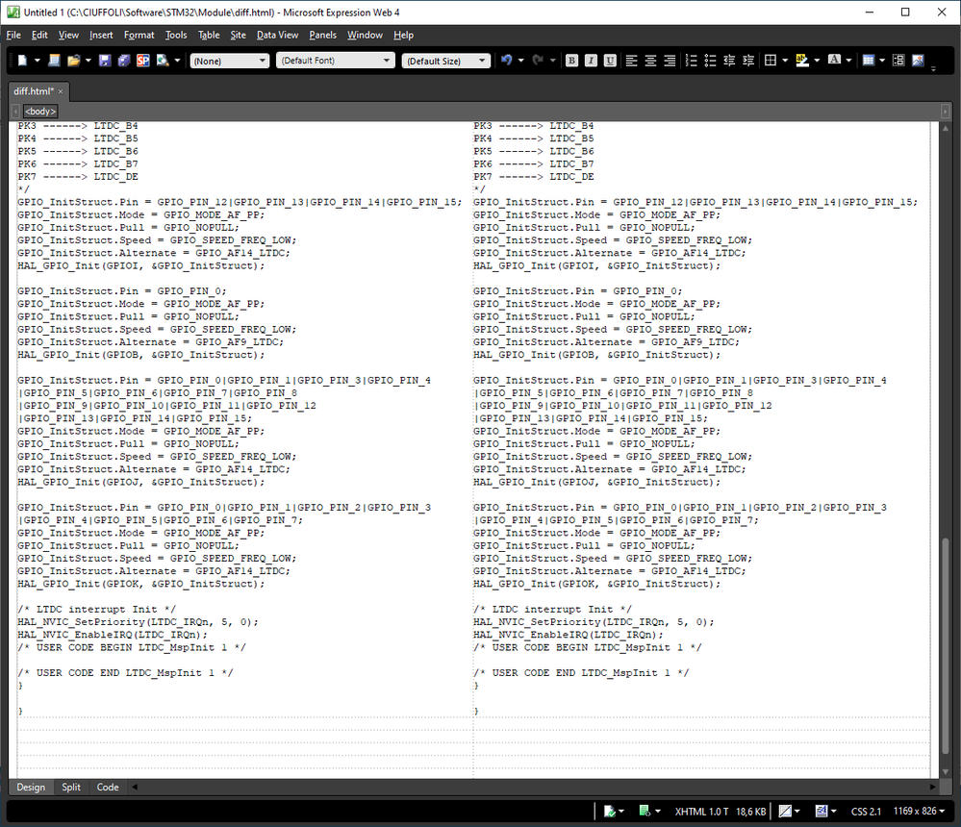
Task: Open the Insert menu
Action: 101,35
